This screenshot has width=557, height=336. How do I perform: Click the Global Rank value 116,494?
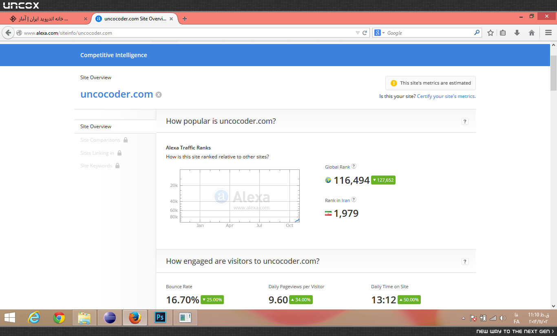click(351, 180)
